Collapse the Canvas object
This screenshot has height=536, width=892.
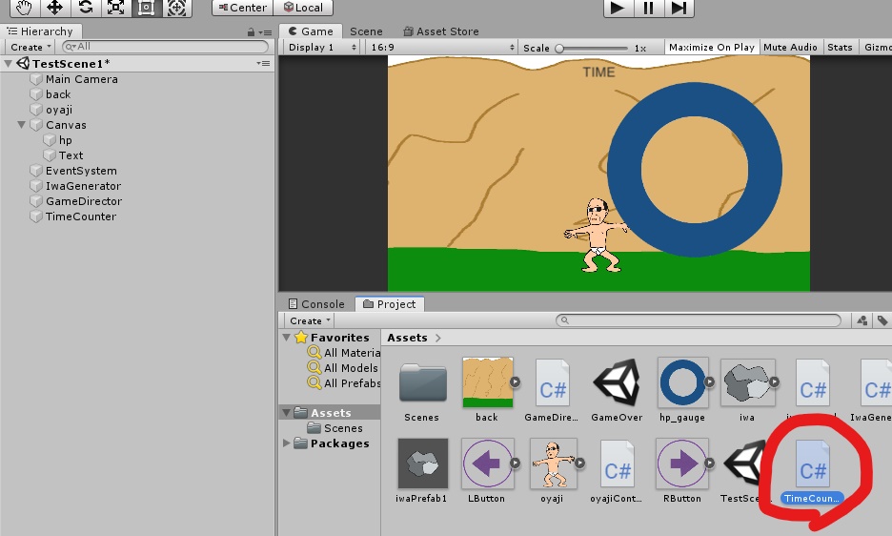(x=22, y=124)
